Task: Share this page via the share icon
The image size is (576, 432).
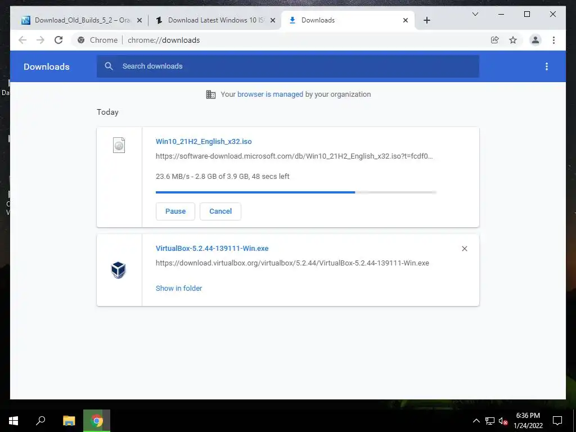Action: coord(495,40)
